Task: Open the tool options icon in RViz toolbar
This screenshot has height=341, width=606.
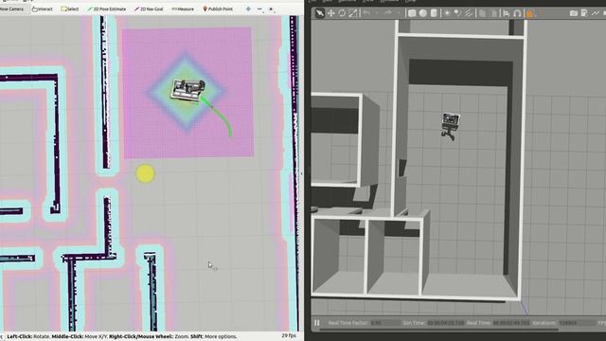Action: pos(272,9)
